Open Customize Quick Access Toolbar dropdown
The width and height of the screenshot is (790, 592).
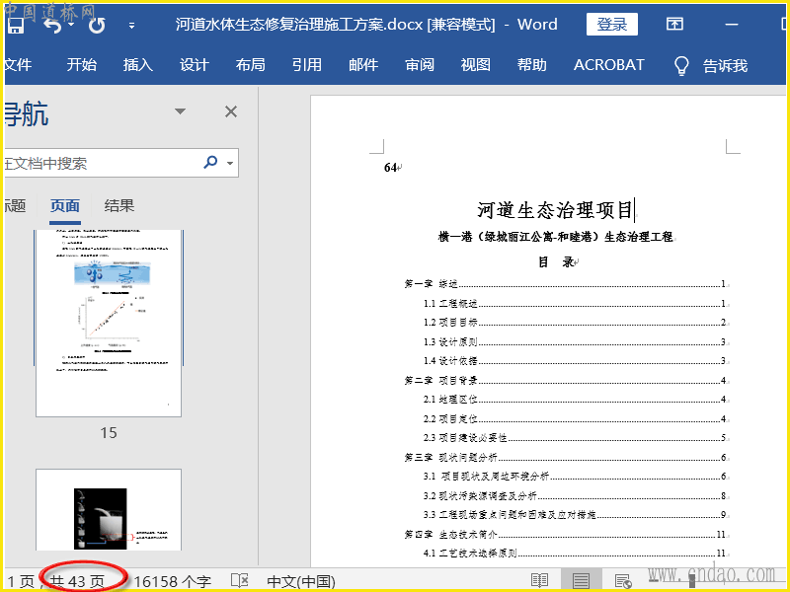[x=132, y=26]
